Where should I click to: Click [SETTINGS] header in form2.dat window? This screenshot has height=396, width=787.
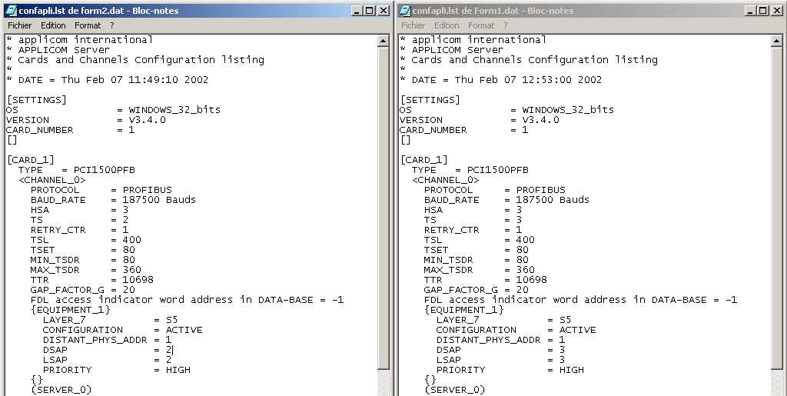(x=36, y=100)
